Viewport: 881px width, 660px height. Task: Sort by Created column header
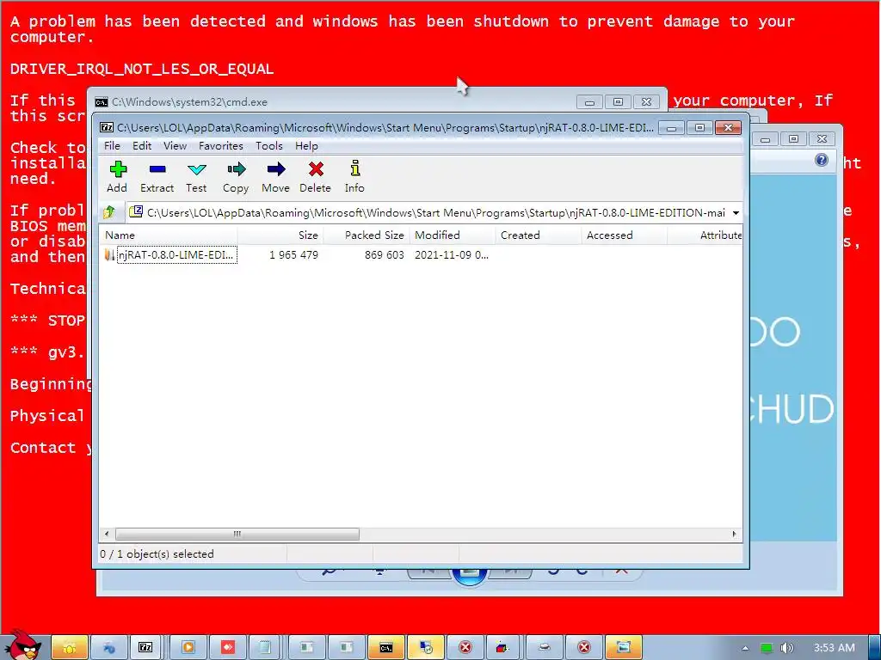point(539,235)
